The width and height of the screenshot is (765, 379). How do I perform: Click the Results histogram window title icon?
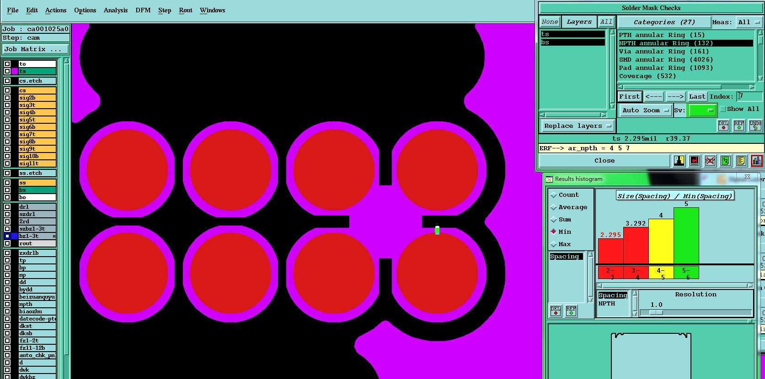(549, 179)
